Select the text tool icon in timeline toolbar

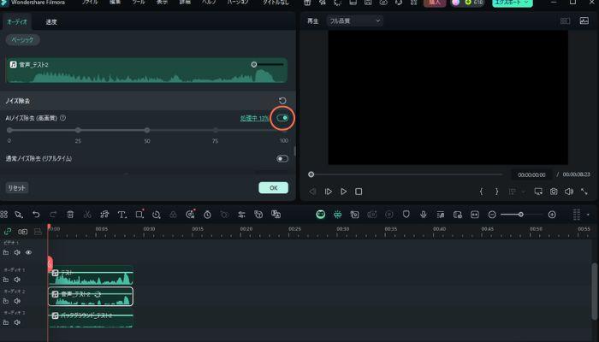point(122,214)
